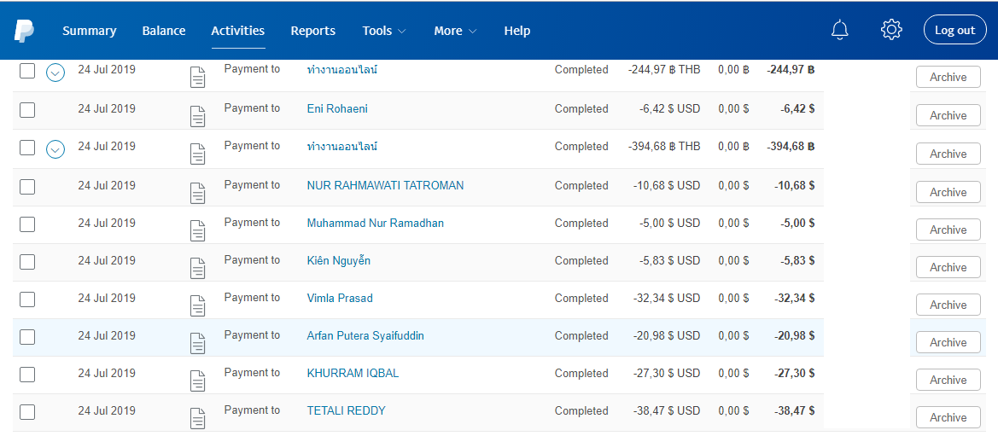Open the KHURRAM IQBAL recipient link
Image resolution: width=998 pixels, height=436 pixels.
353,373
